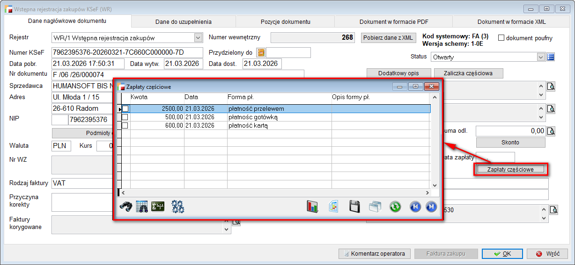The width and height of the screenshot is (575, 265).
Task: Click the Pobierz dane z XML button
Action: [x=388, y=38]
